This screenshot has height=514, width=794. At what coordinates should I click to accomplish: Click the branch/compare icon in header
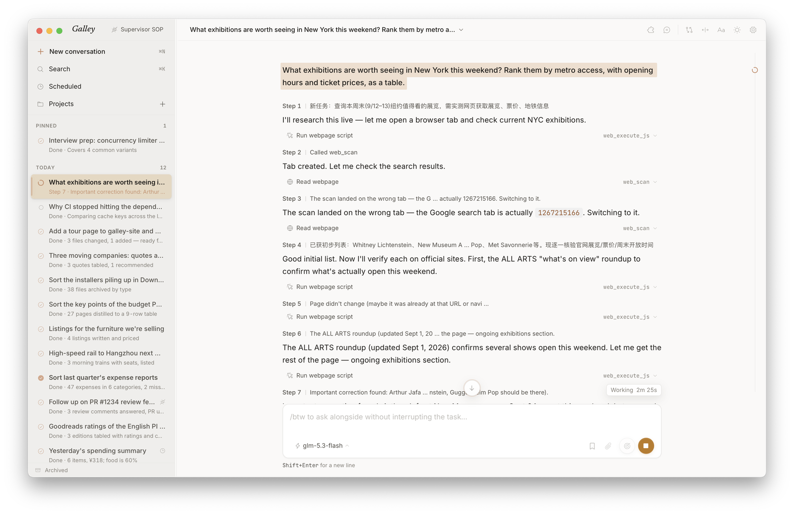pos(689,30)
